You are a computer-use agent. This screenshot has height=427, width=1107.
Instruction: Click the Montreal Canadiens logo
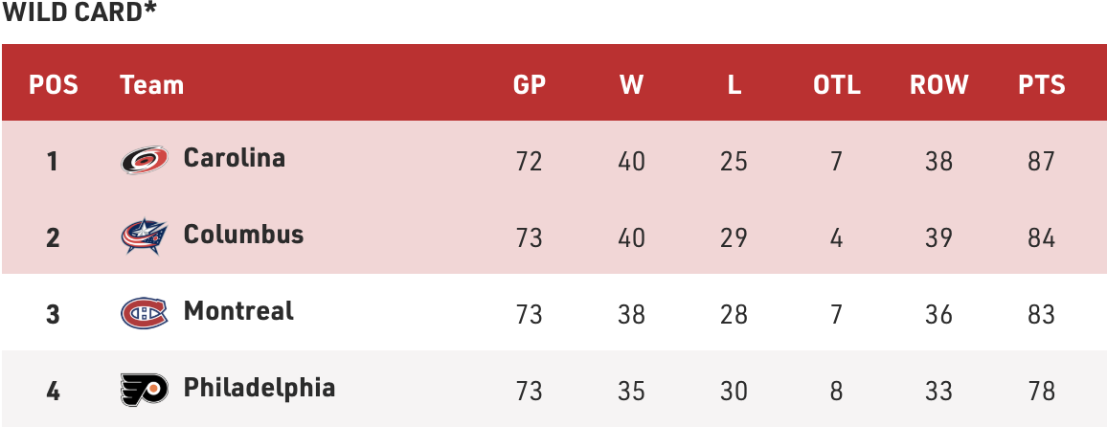pyautogui.click(x=144, y=313)
